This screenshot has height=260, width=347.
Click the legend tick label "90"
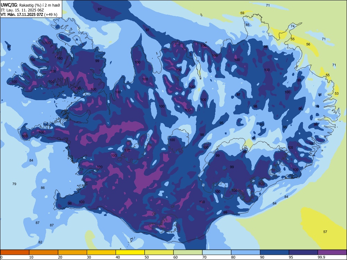[262, 257]
